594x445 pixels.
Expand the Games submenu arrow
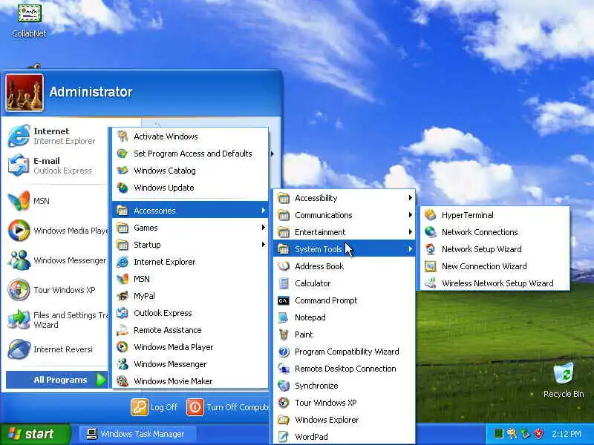[264, 228]
